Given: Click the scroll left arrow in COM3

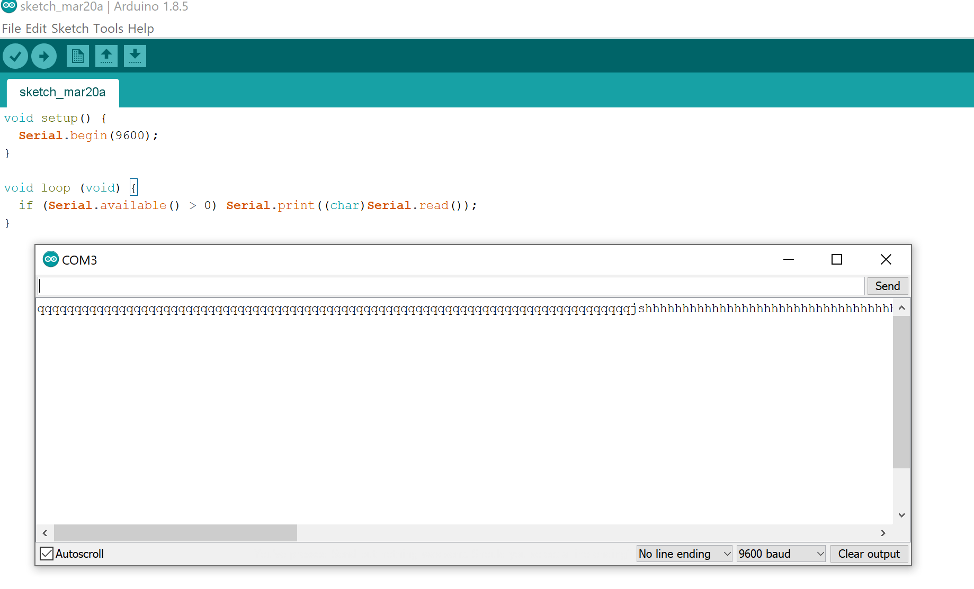Looking at the screenshot, I should tap(45, 533).
